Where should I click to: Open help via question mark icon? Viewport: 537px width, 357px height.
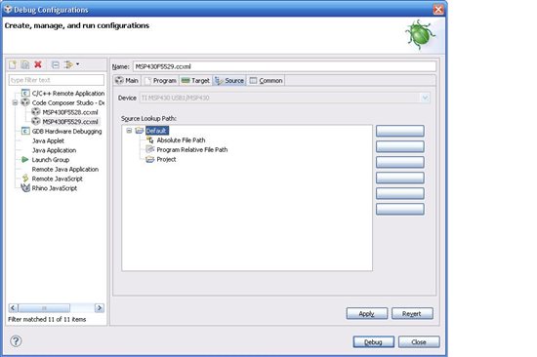(16, 341)
